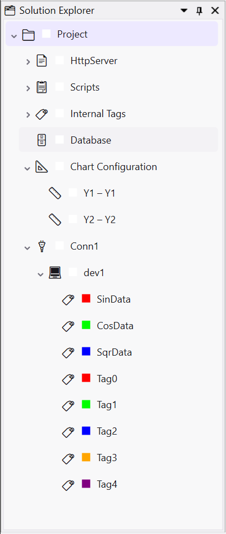The height and width of the screenshot is (534, 226).
Task: Click the orange color swatch of Tag3
Action: tap(86, 457)
